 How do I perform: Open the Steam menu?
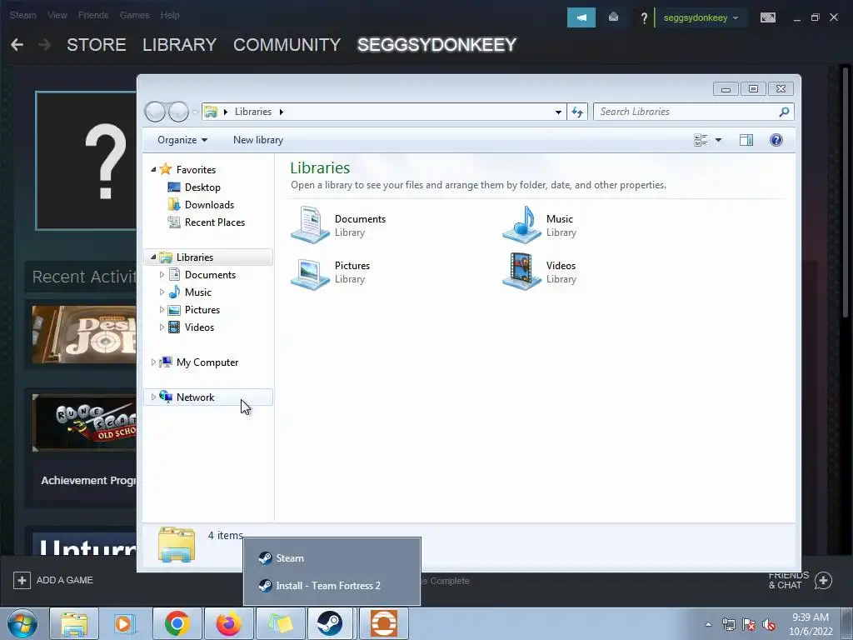(22, 15)
